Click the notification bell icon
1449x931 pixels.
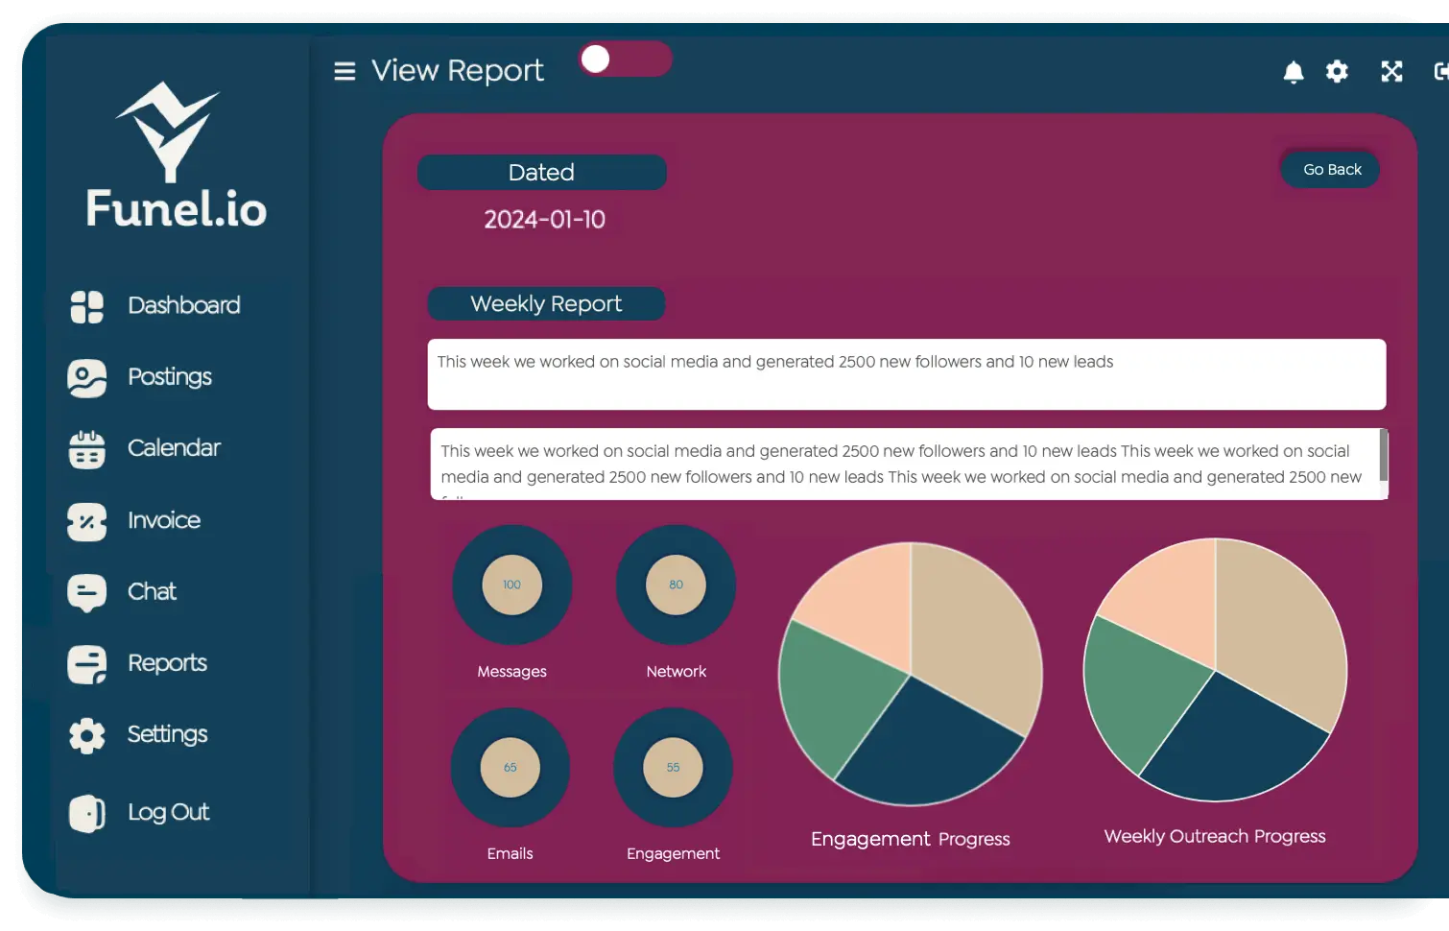[1294, 72]
